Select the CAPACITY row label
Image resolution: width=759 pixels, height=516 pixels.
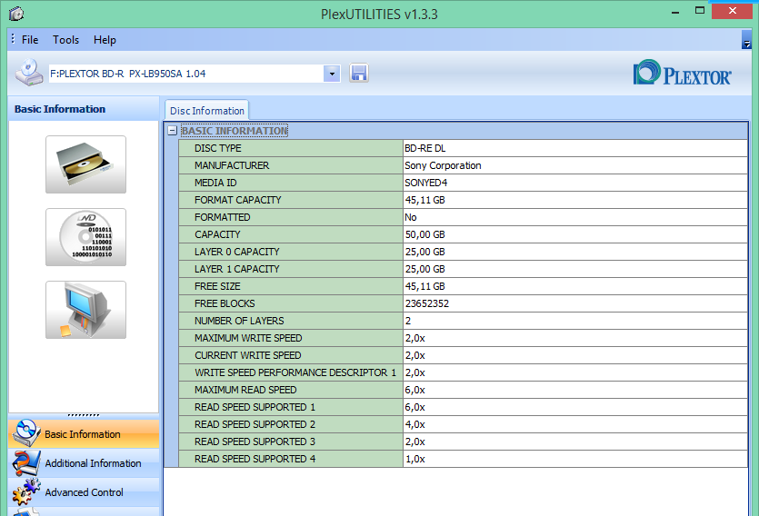pos(291,234)
